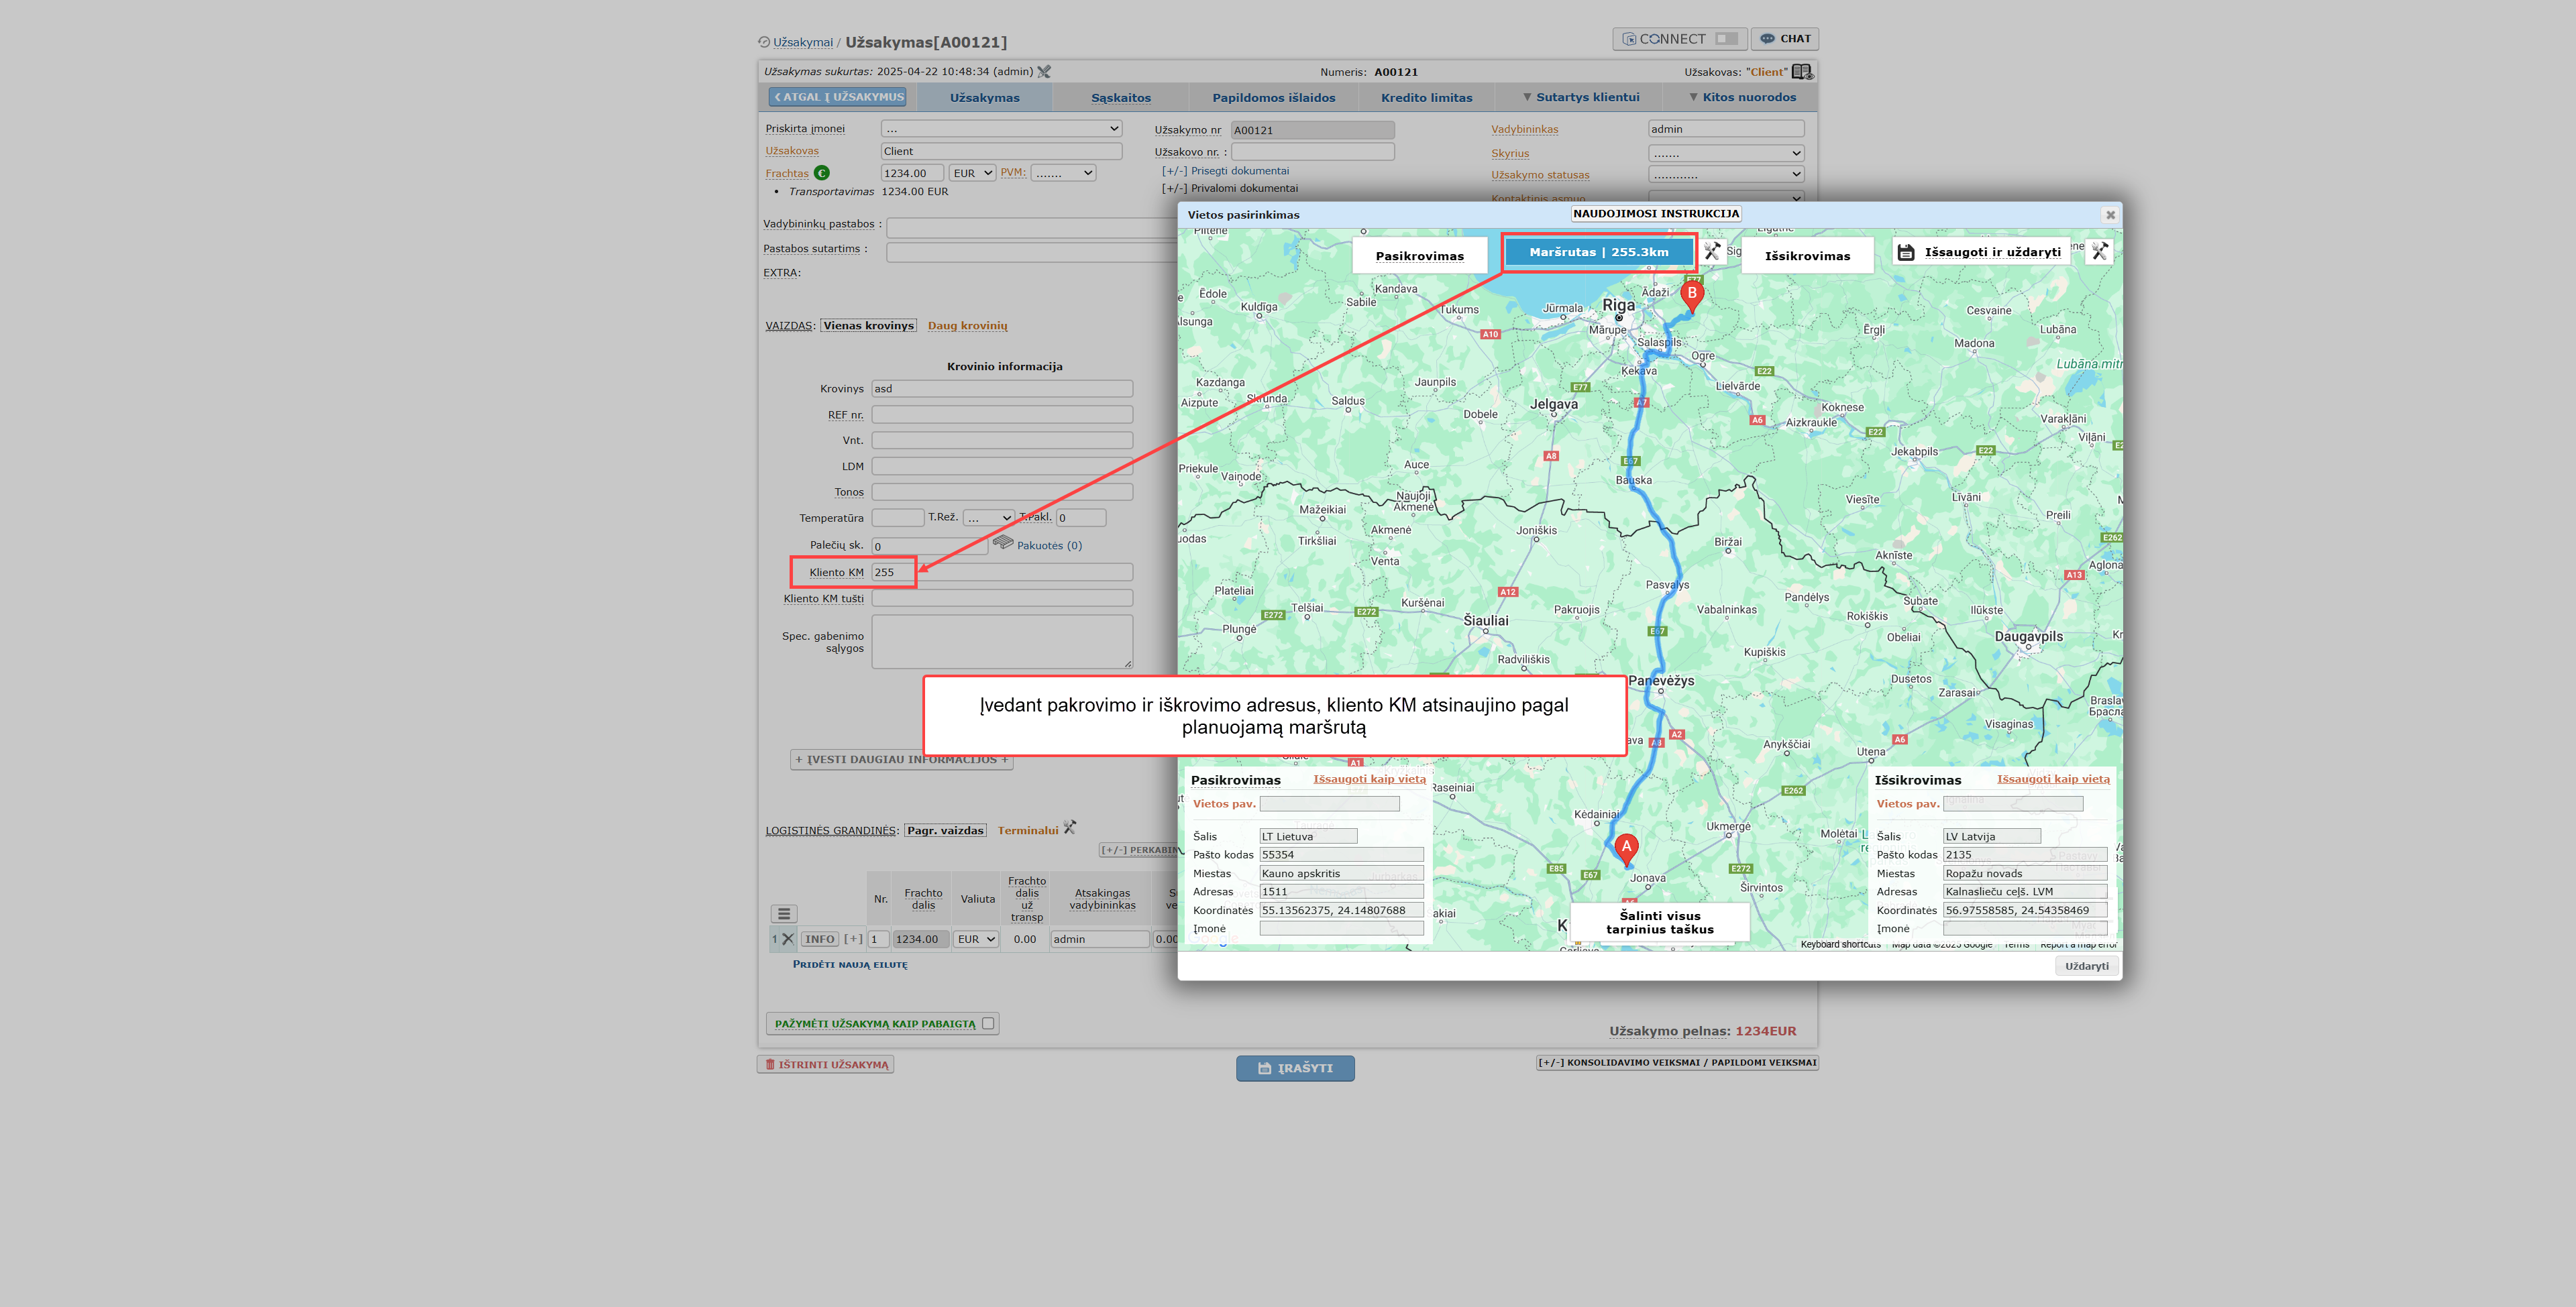
Task: Close Vietos pasirinkimas dialog with X
Action: tap(2110, 215)
